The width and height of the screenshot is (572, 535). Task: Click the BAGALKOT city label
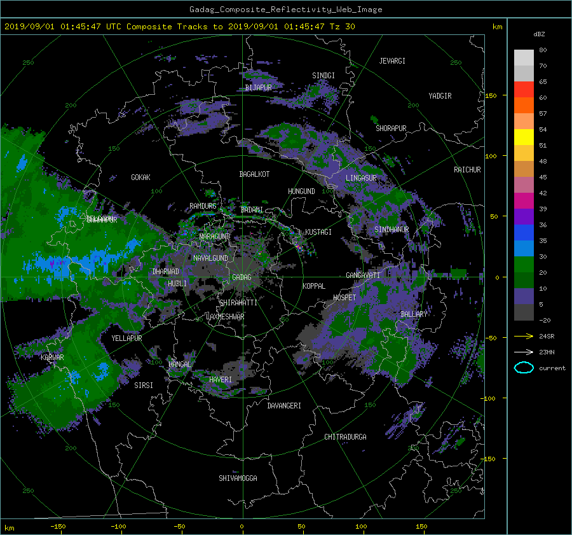tap(254, 174)
